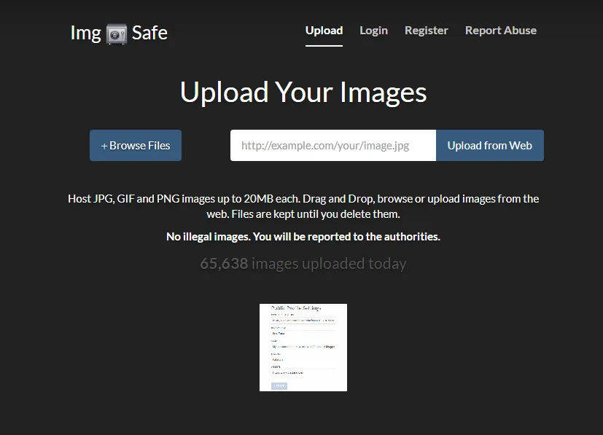Image resolution: width=603 pixels, height=435 pixels.
Task: Focus the image URL input field
Action: [333, 145]
